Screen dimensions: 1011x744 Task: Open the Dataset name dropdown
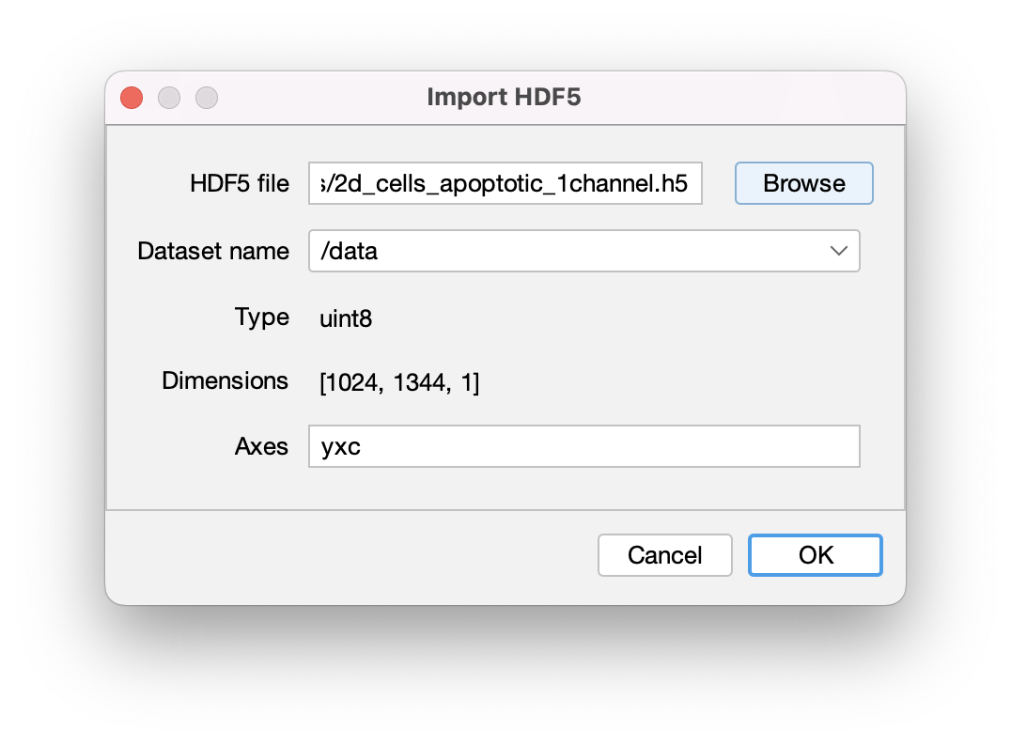pyautogui.click(x=584, y=251)
